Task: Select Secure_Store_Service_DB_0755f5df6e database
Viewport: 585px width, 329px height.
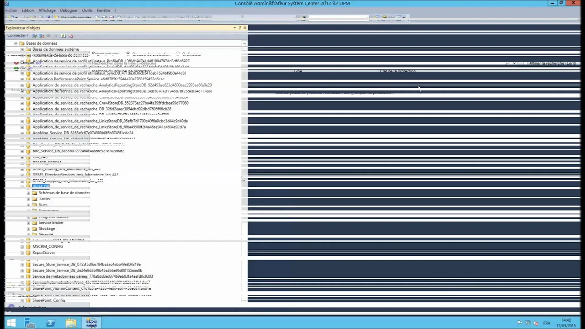Action: pos(86,265)
